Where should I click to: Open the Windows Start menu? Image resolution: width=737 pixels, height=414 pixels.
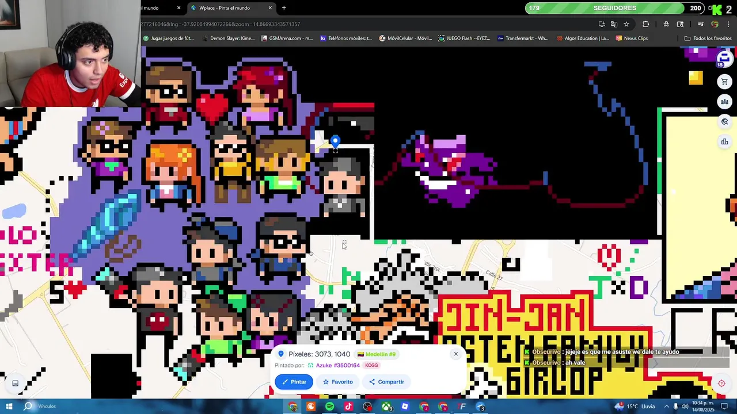click(9, 407)
